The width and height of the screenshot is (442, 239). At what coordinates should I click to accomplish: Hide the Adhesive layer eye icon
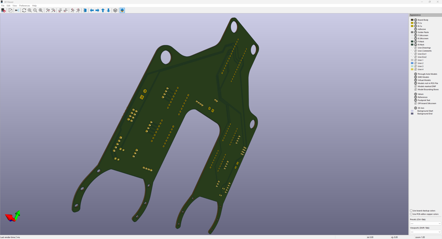pyautogui.click(x=416, y=29)
